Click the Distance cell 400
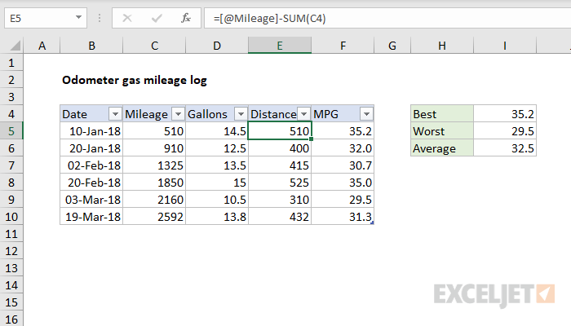The width and height of the screenshot is (571, 326). pos(280,148)
